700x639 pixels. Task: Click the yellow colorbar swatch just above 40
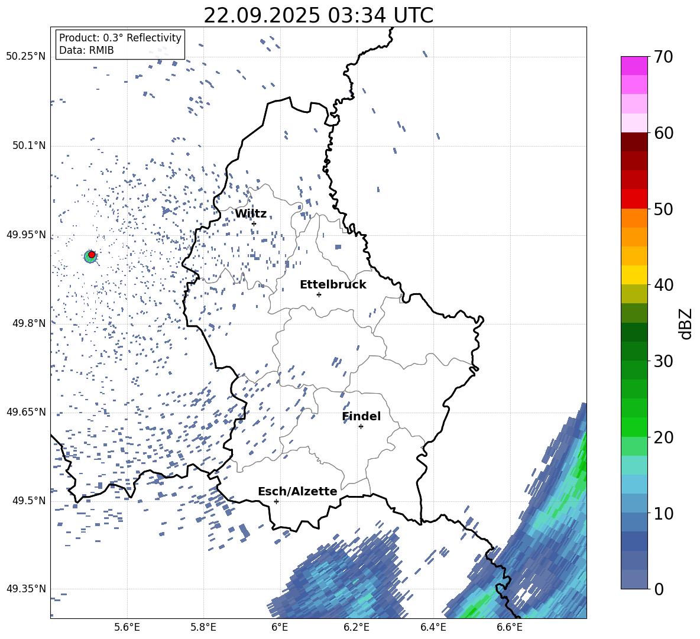[634, 275]
